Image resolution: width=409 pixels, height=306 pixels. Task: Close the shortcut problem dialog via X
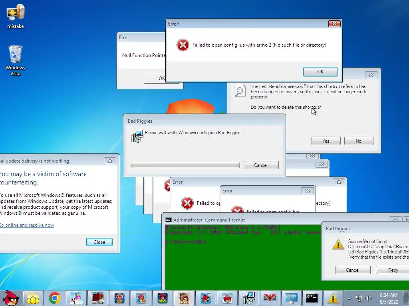pos(371,75)
